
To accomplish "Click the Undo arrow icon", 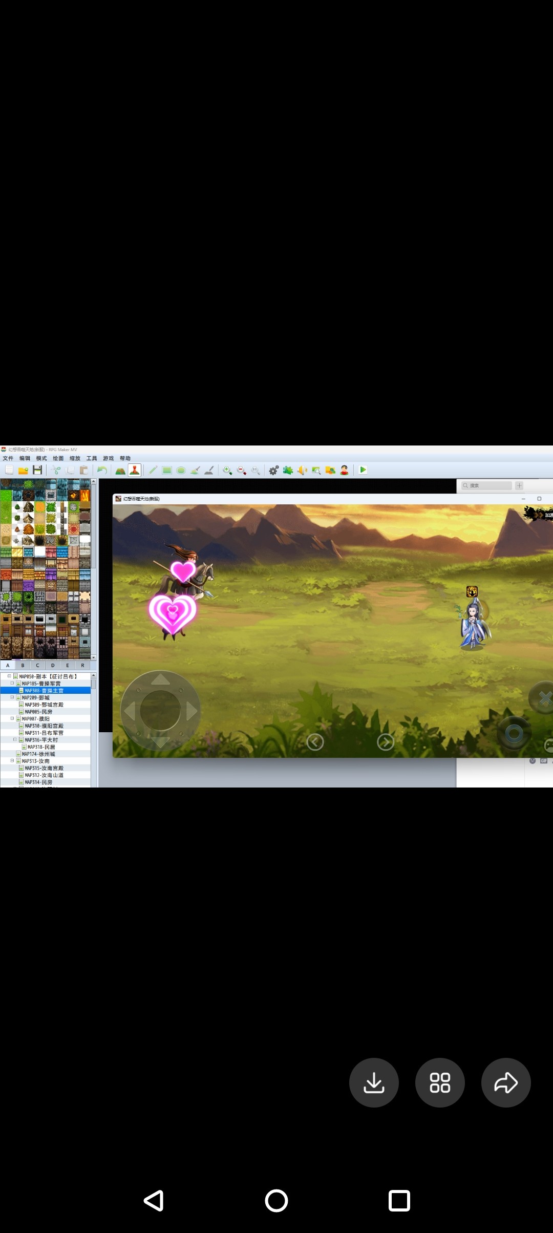I will [102, 470].
